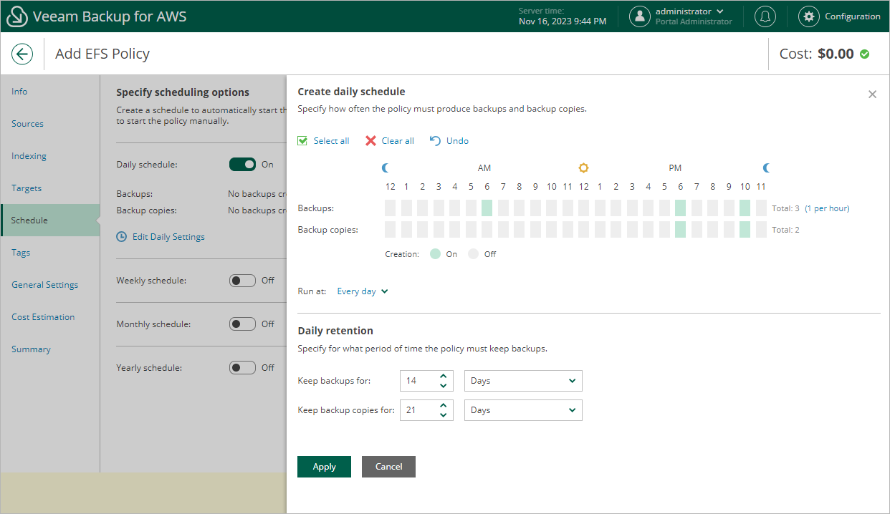Decrease Keep backup copies for value
890x514 pixels.
tap(443, 415)
